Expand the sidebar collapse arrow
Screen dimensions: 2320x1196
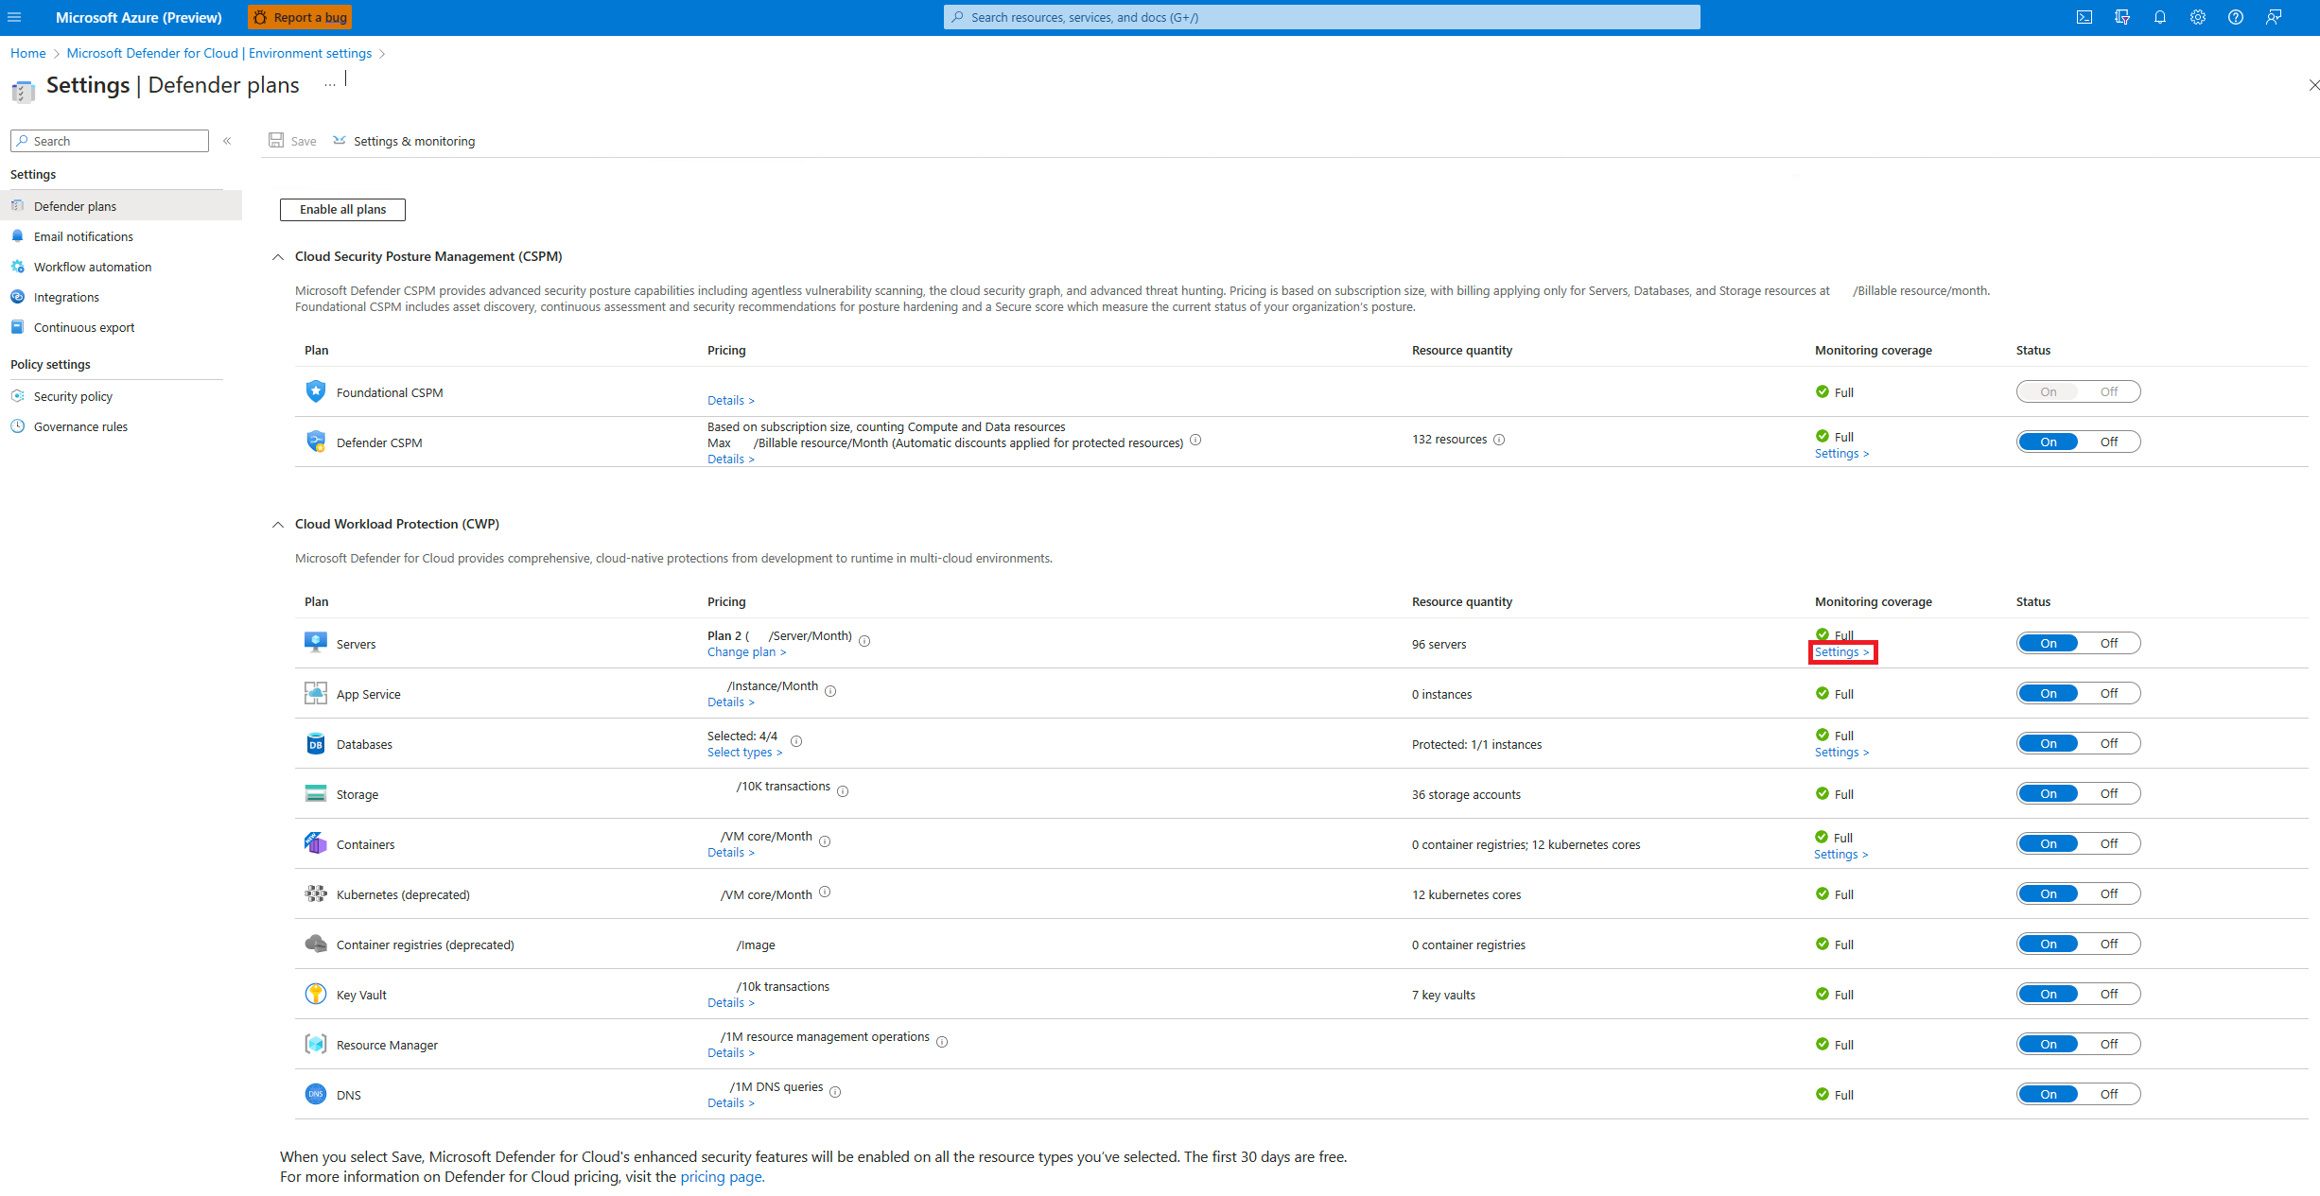click(x=227, y=140)
